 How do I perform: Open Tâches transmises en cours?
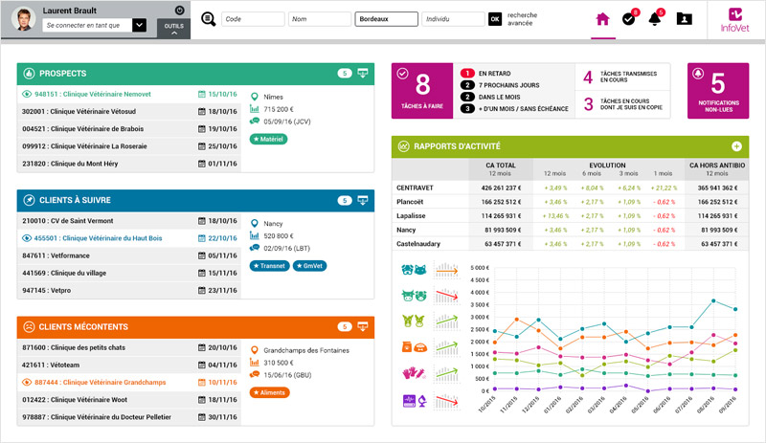click(622, 77)
